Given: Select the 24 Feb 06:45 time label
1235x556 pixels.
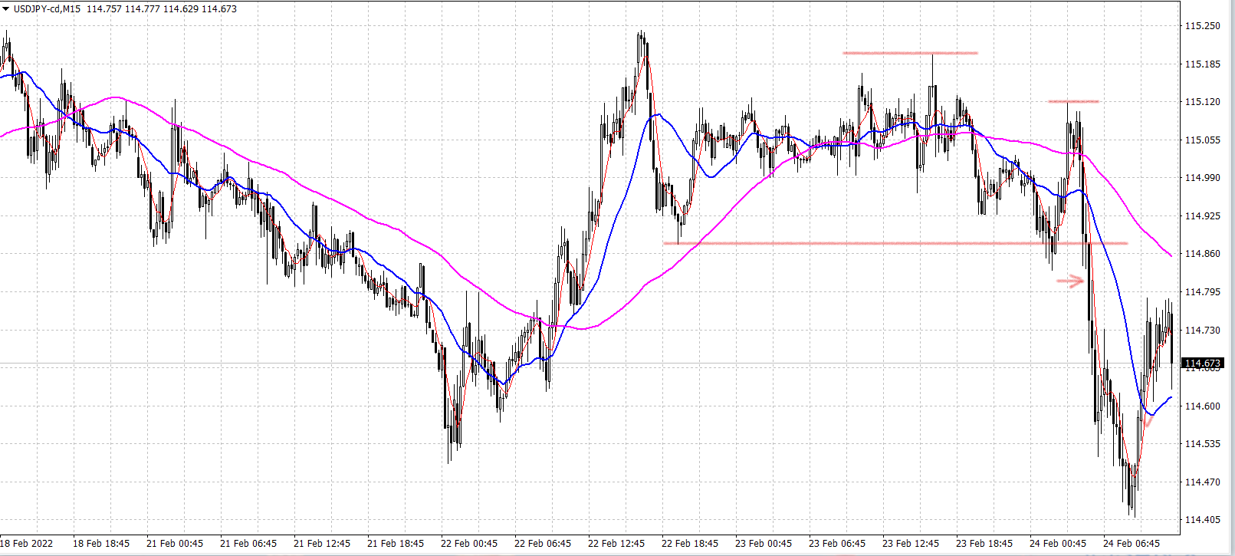Looking at the screenshot, I should [1132, 543].
